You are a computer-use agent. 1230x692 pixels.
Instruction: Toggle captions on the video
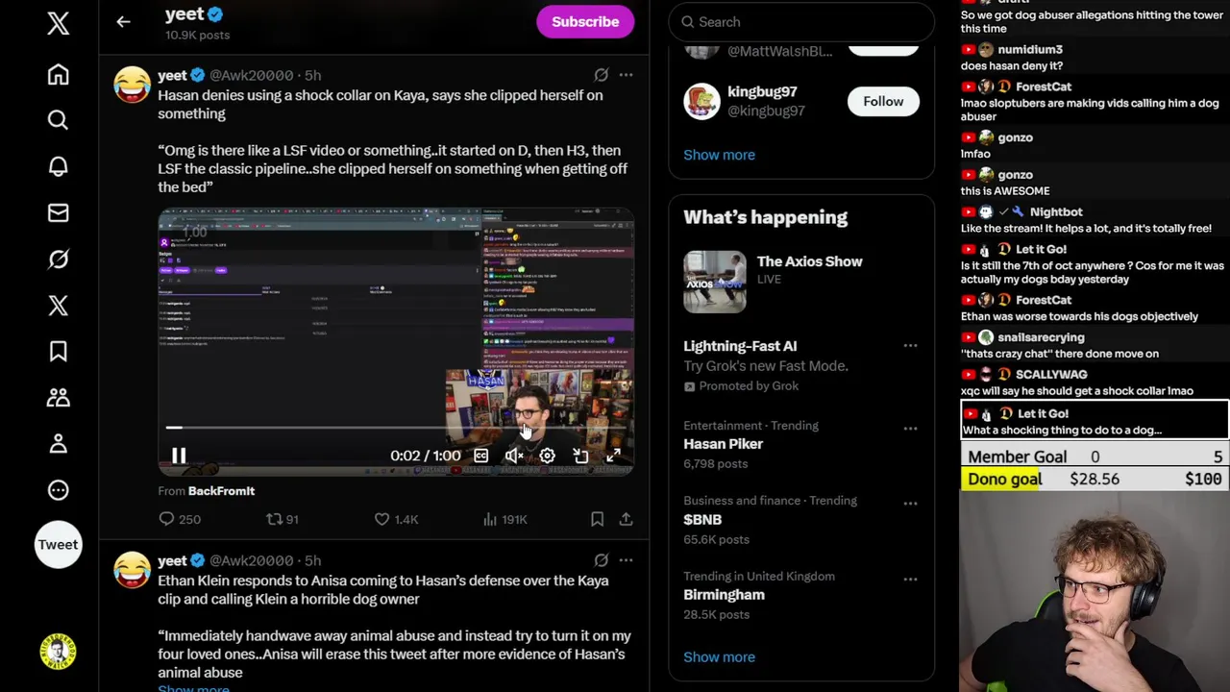pyautogui.click(x=480, y=456)
